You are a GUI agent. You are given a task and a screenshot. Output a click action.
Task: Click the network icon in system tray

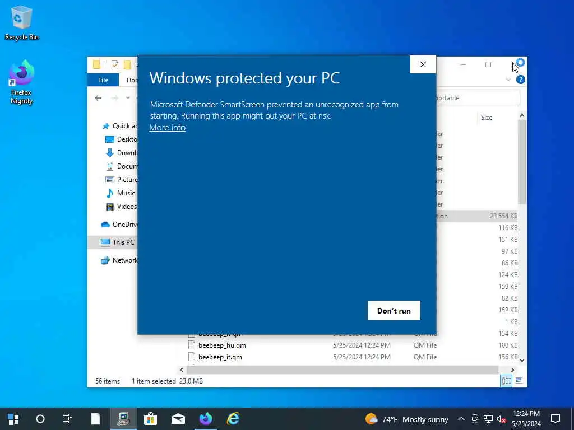tap(488, 419)
